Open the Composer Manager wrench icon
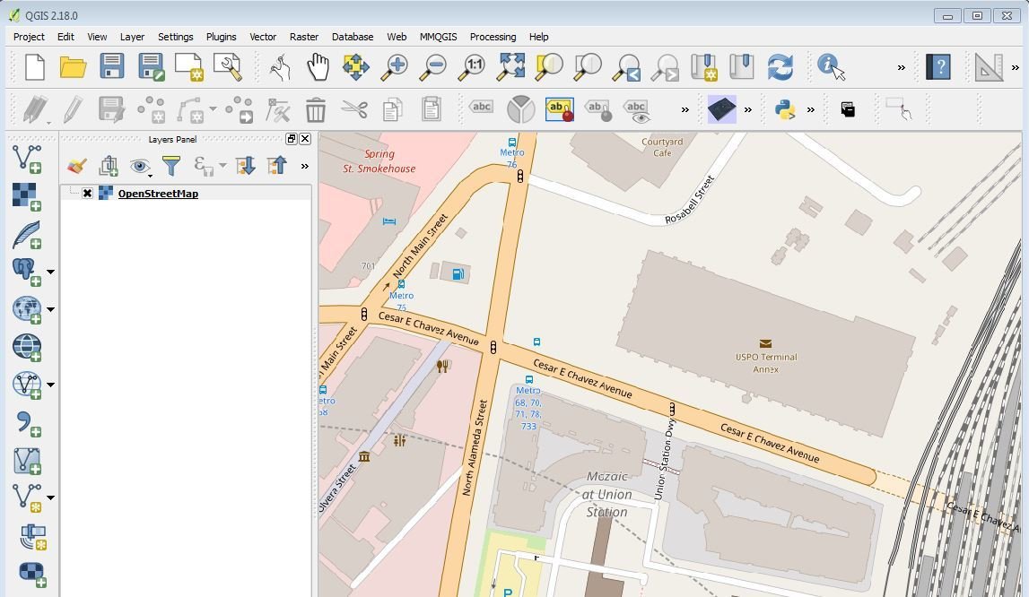This screenshot has height=597, width=1029. 228,67
